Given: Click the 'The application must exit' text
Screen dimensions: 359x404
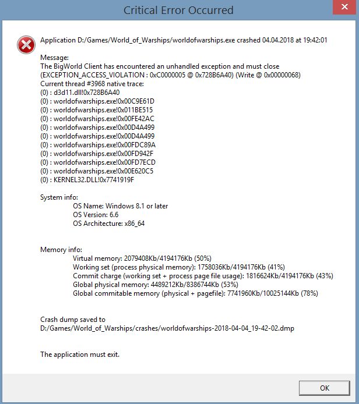Looking at the screenshot, I should 80,355.
